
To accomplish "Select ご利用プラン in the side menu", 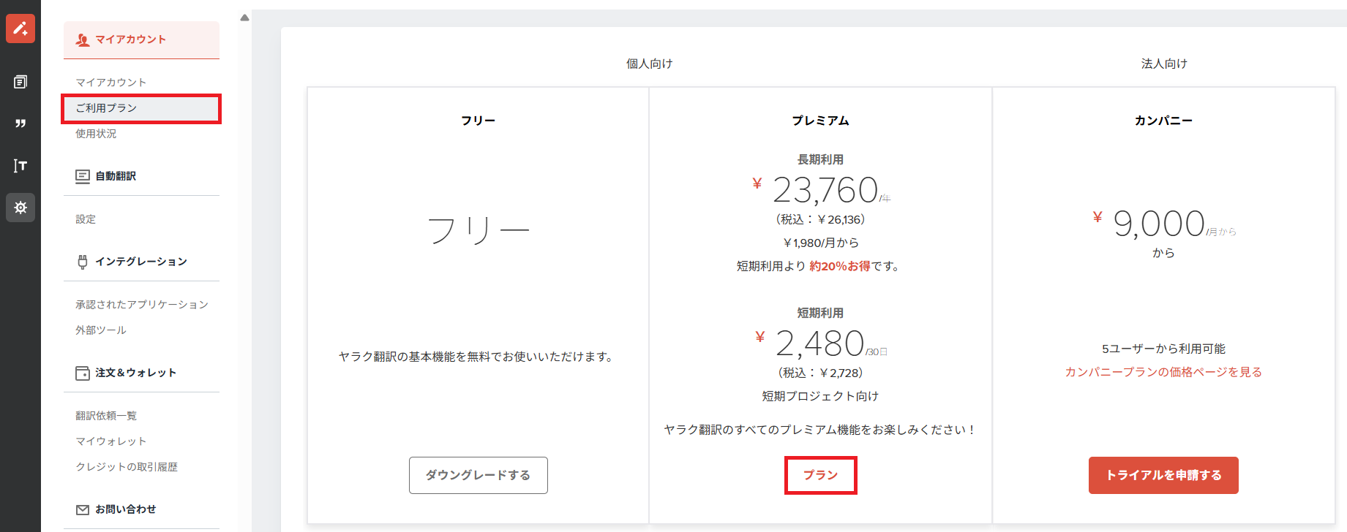I will [x=141, y=108].
